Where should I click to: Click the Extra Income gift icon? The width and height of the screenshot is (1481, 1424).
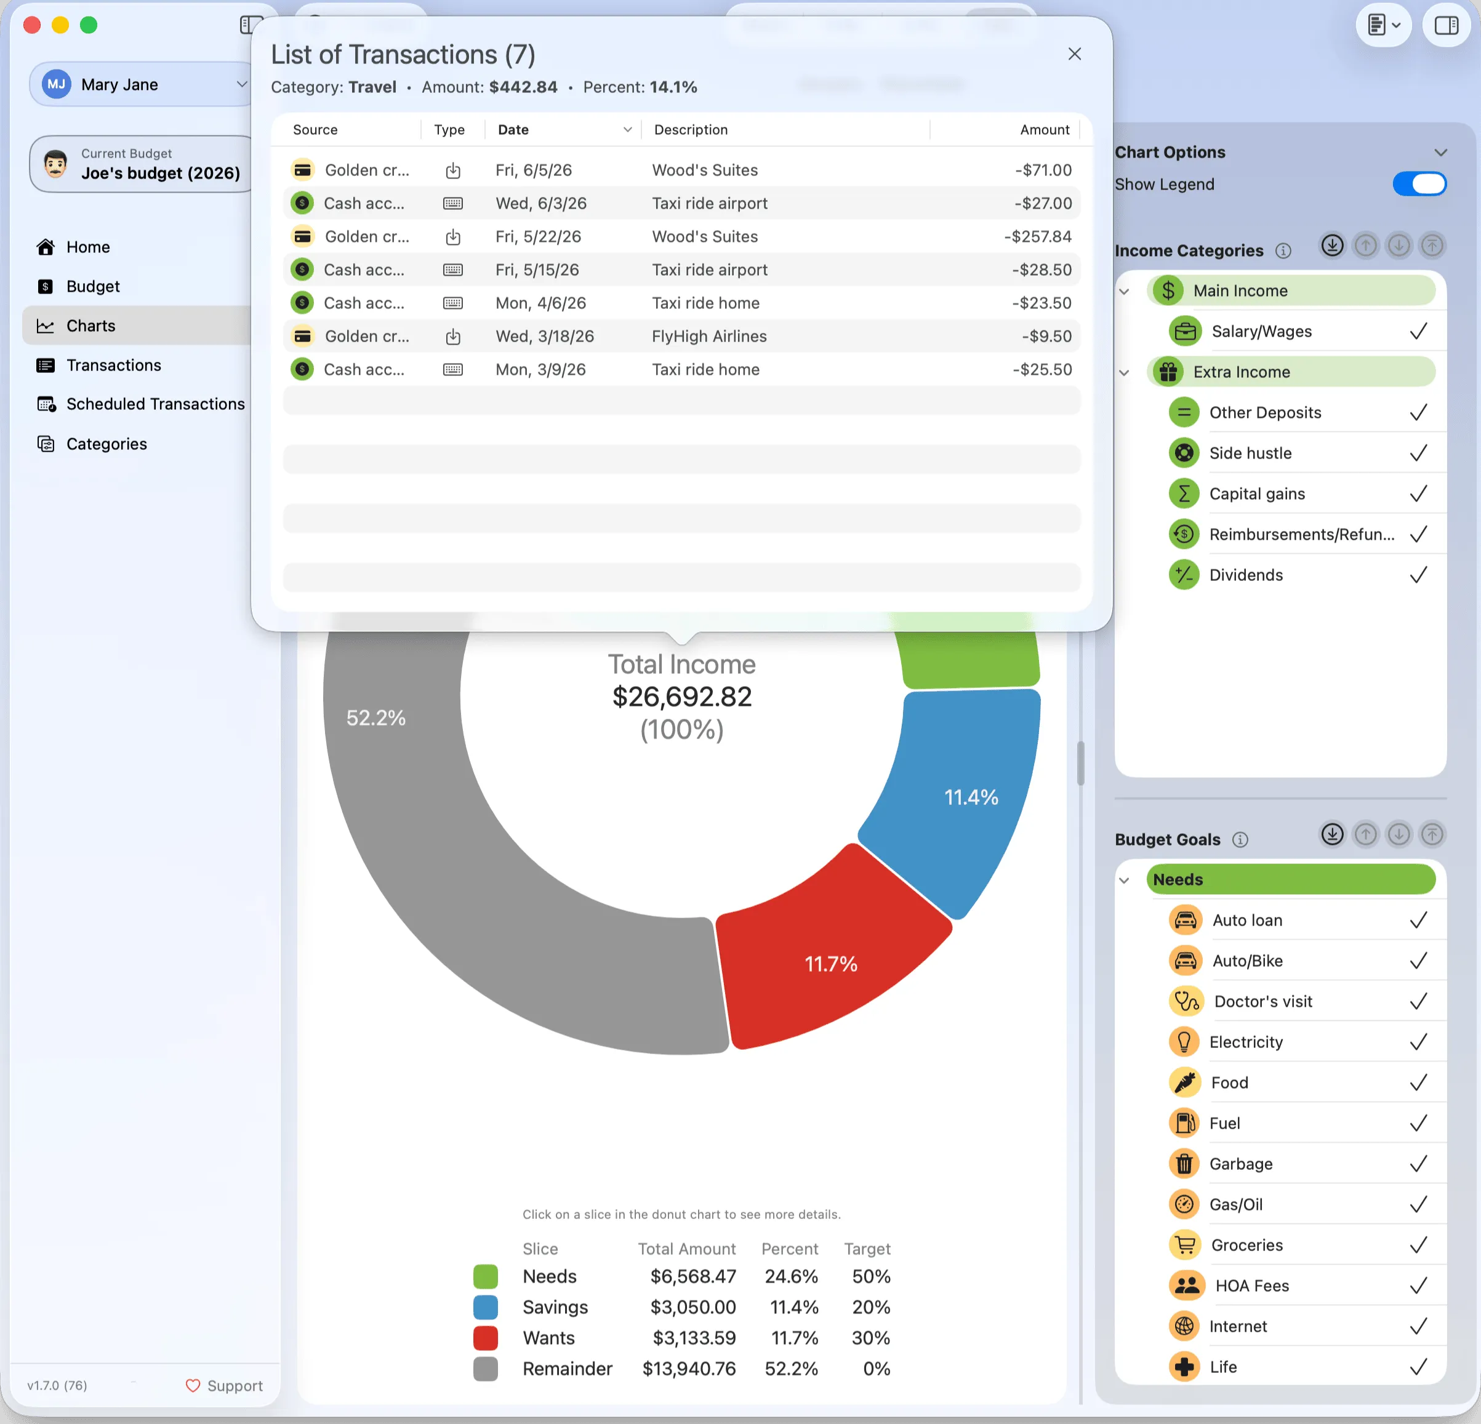click(1168, 372)
